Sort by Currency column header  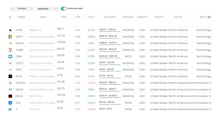(x=142, y=17)
